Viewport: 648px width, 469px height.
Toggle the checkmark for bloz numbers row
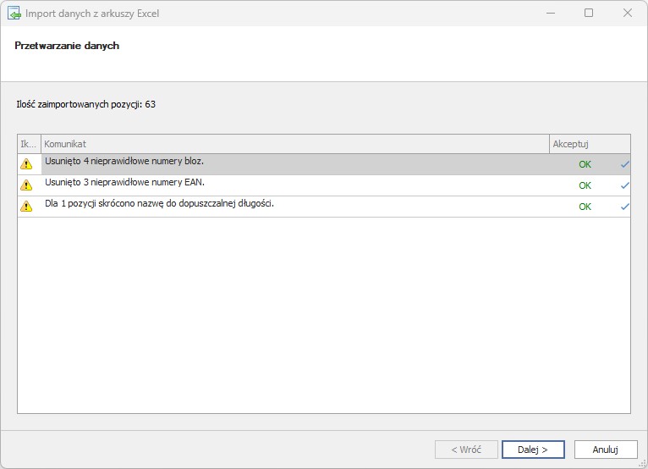tap(624, 164)
